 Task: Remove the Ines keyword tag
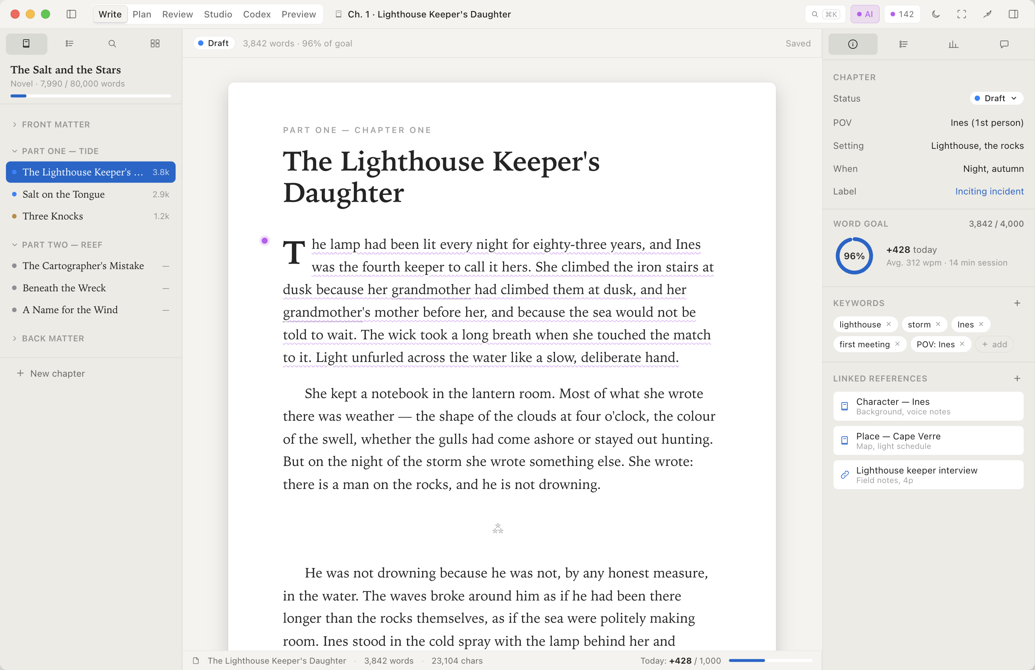point(981,324)
